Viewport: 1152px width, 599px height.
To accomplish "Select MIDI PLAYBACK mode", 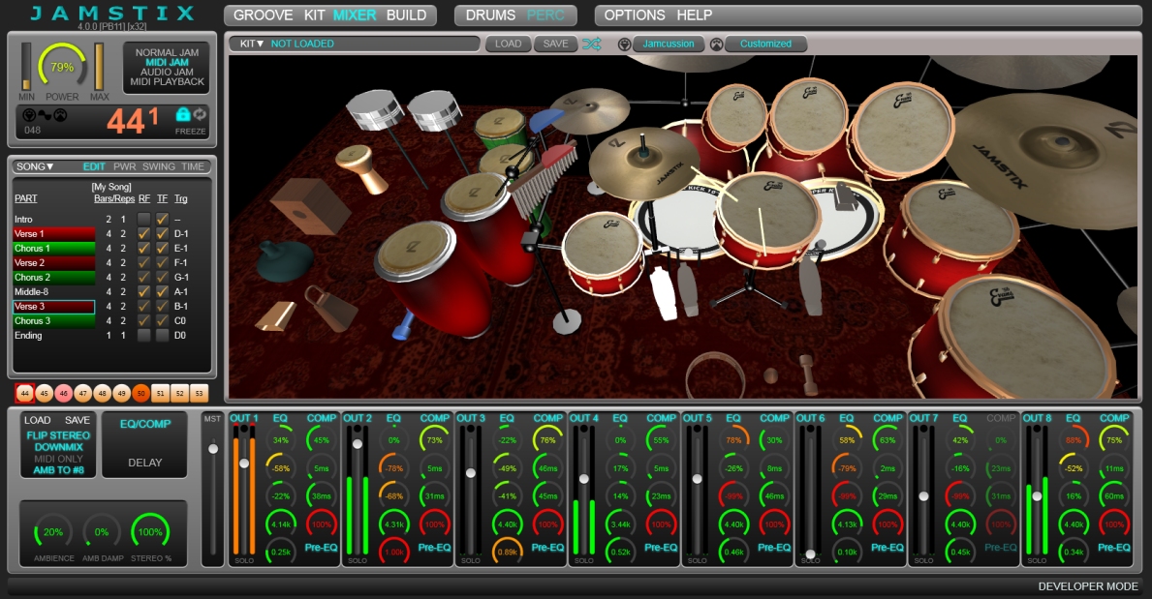I will 167,81.
